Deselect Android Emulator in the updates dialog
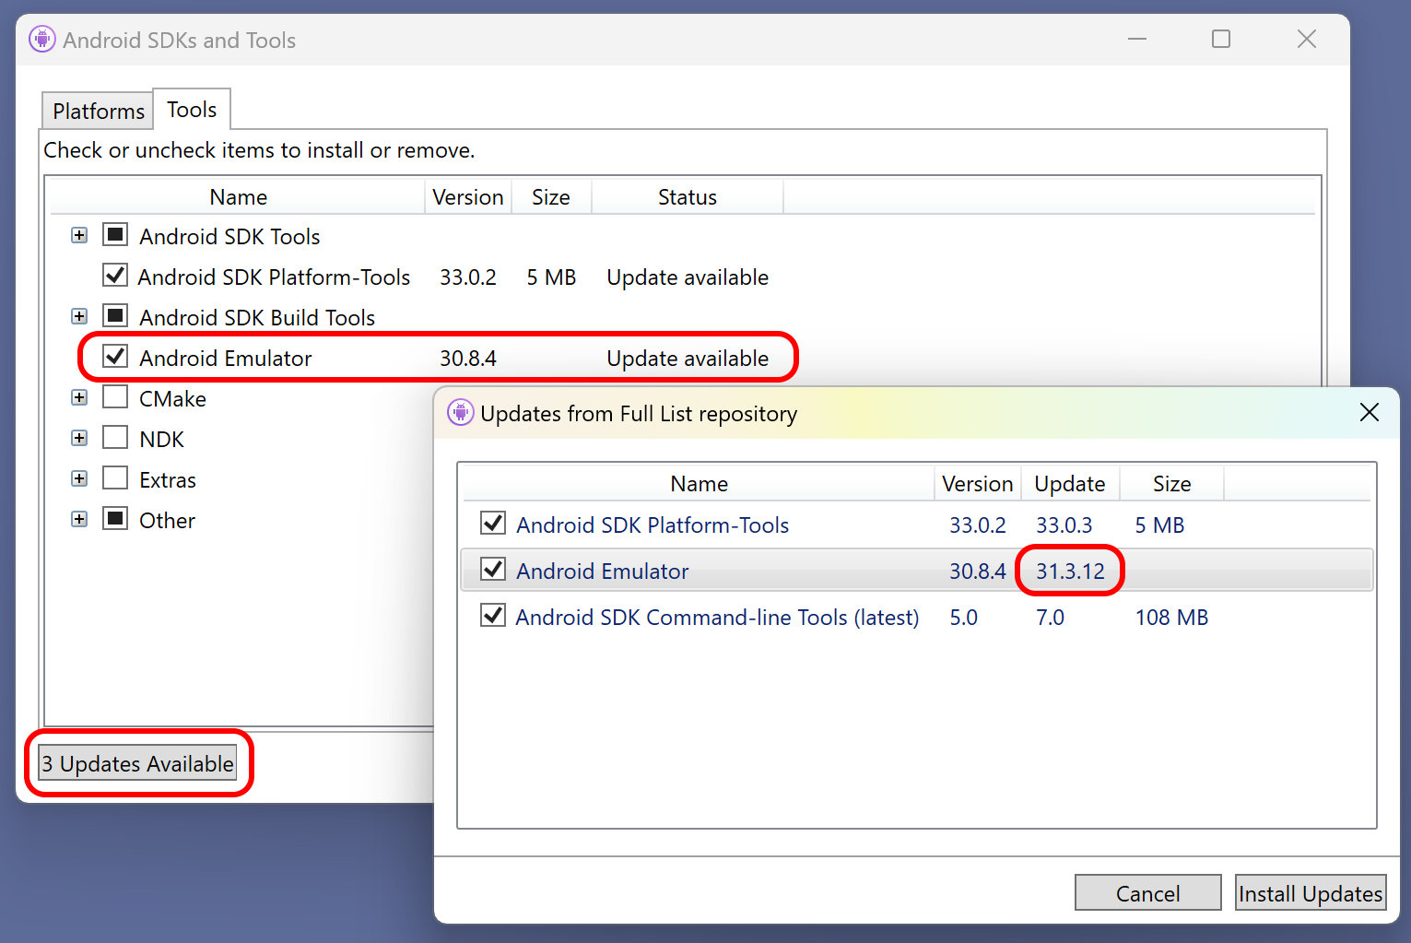 pos(493,570)
